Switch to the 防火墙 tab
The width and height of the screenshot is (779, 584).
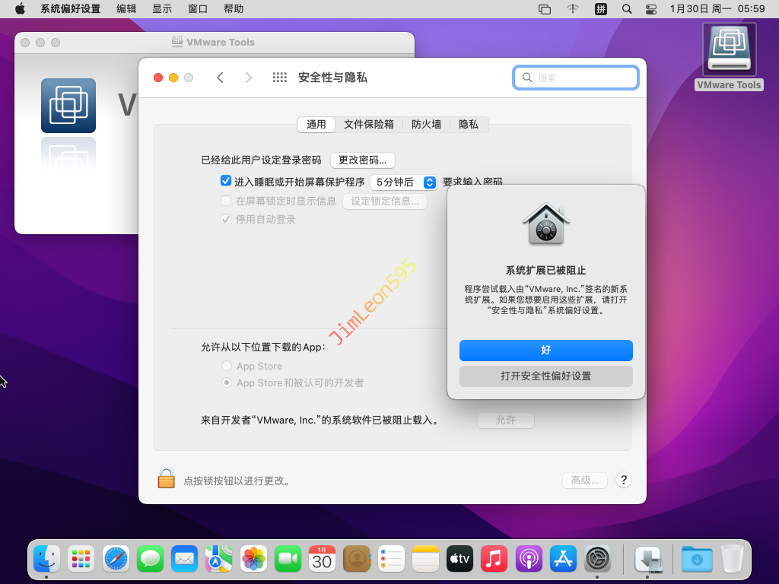(x=426, y=124)
